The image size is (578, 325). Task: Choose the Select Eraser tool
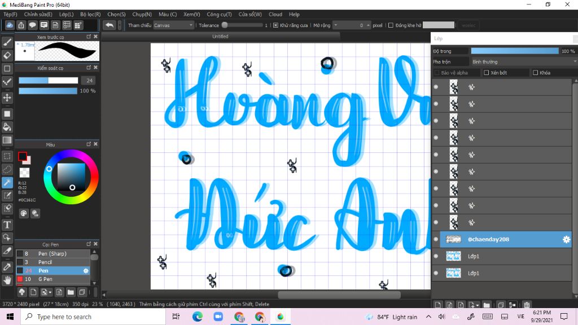coord(7,209)
